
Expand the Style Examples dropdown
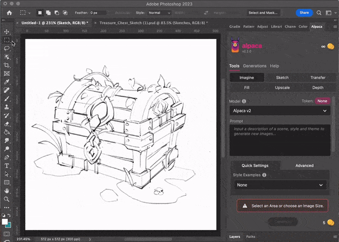click(280, 185)
